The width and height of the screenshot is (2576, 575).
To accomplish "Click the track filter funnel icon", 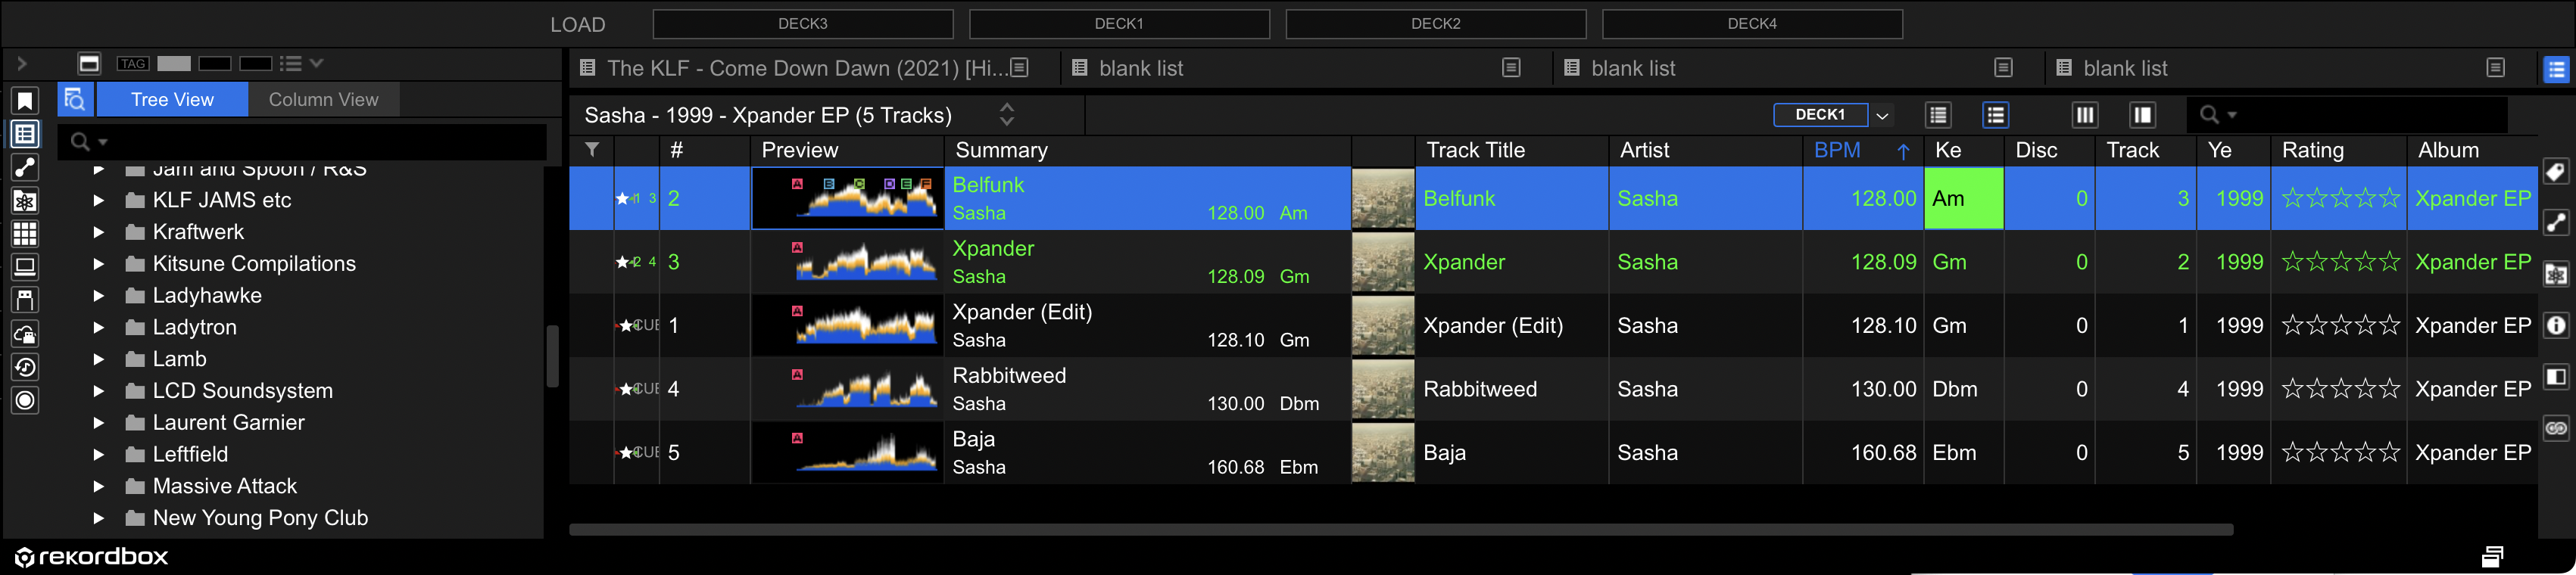I will click(x=592, y=150).
